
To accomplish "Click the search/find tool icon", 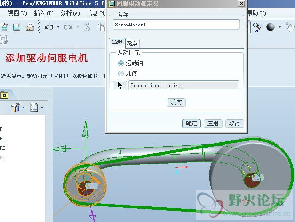I will (x=257, y=27).
